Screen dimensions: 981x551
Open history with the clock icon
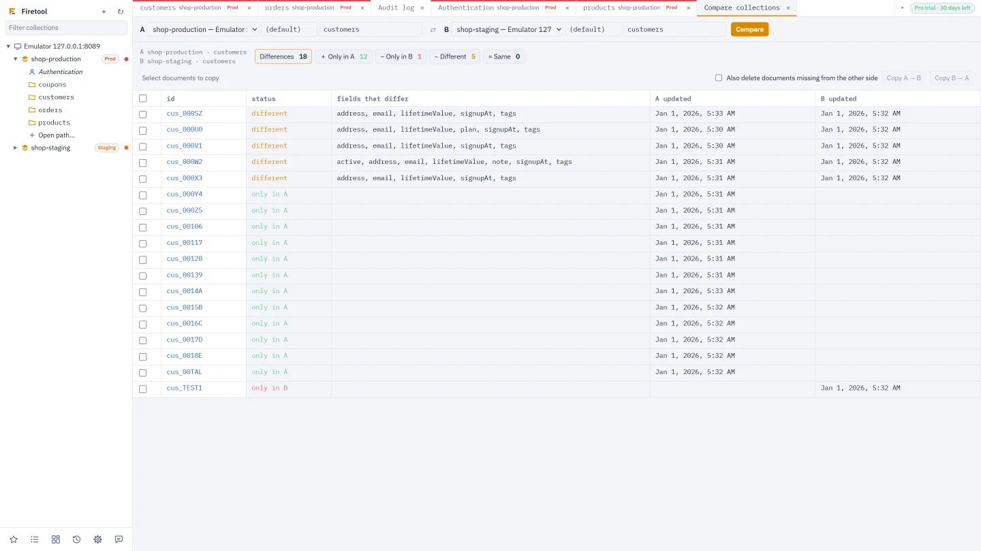click(76, 539)
